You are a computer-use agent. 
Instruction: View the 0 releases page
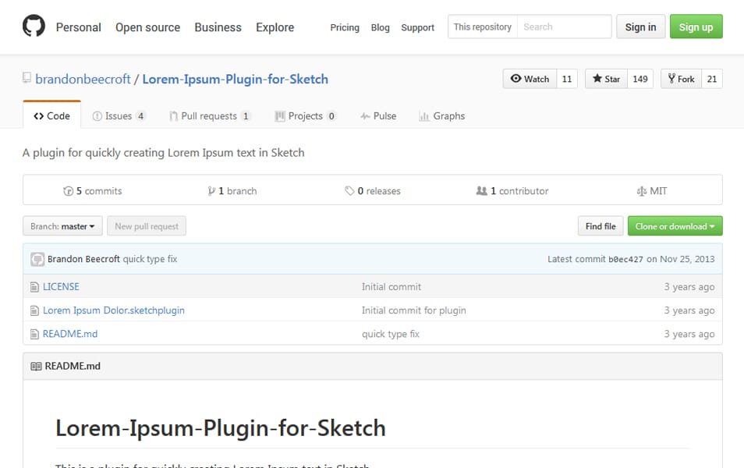click(373, 191)
